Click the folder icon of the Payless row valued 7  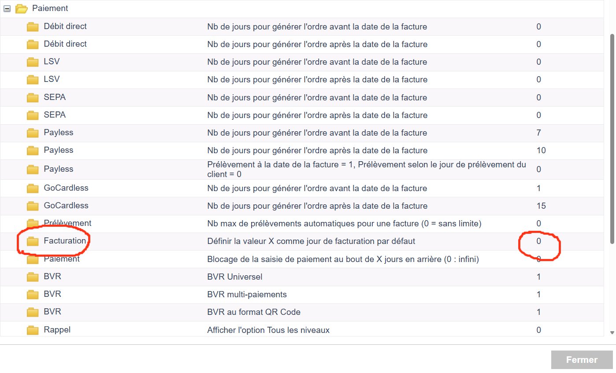(x=33, y=133)
